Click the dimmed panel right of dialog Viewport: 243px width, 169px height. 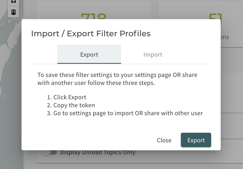[232, 93]
